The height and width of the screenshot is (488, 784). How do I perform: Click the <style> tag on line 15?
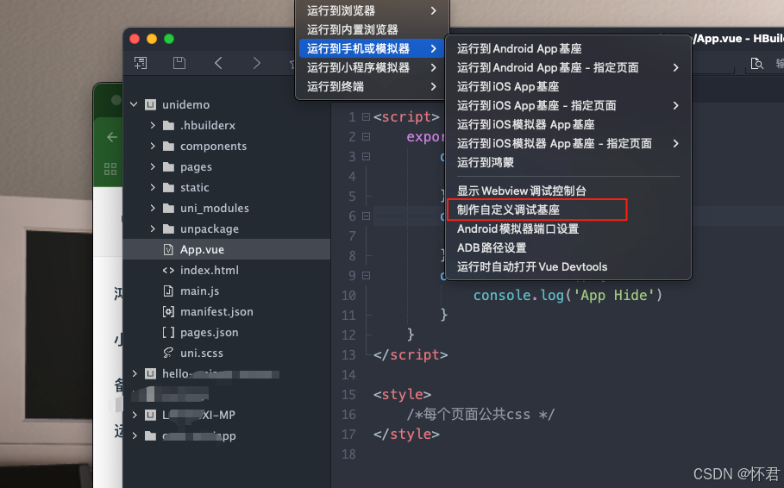coord(402,395)
